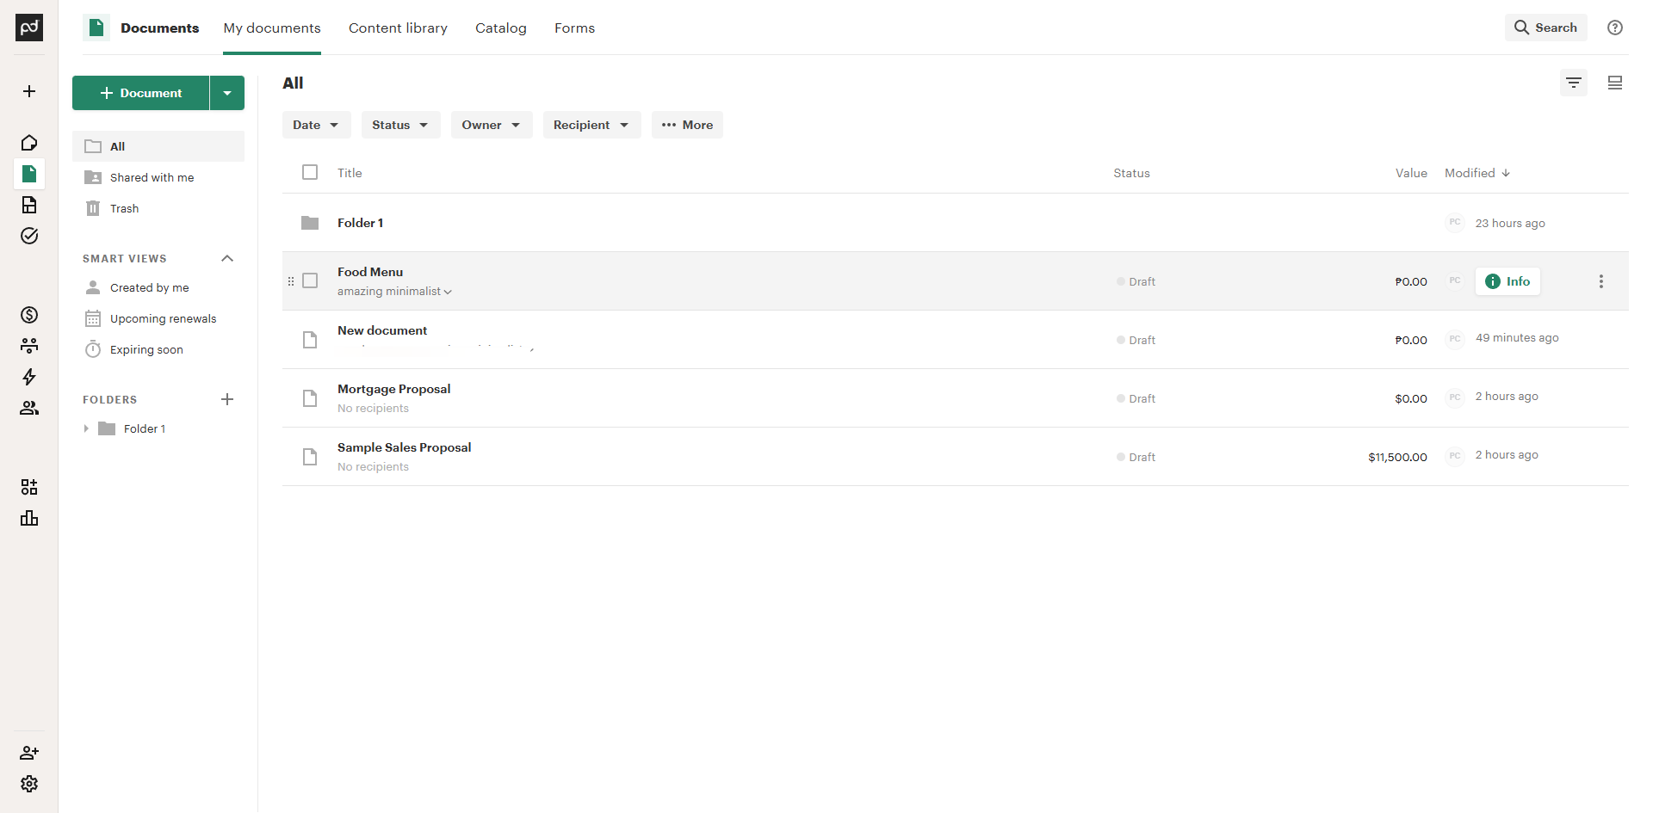The height and width of the screenshot is (813, 1653).
Task: Open the Automations lightning bolt icon
Action: point(29,377)
